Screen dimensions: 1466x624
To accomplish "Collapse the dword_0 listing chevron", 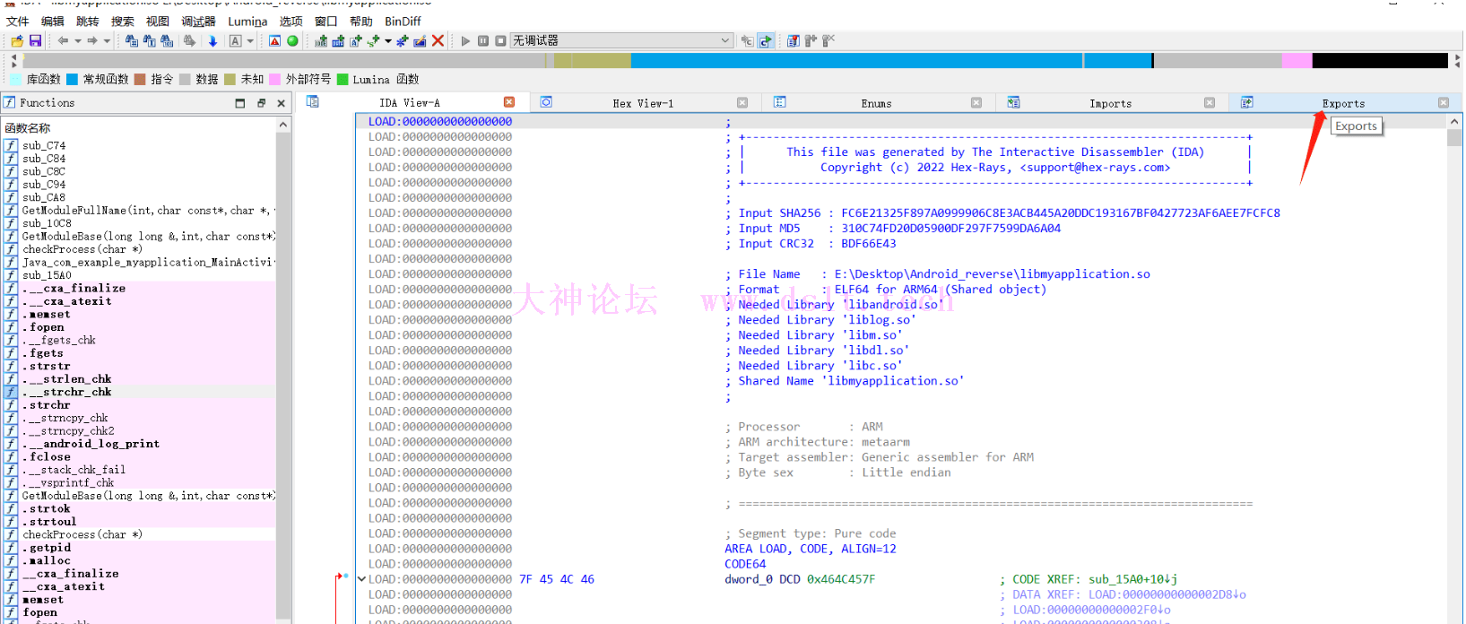I will [x=361, y=579].
